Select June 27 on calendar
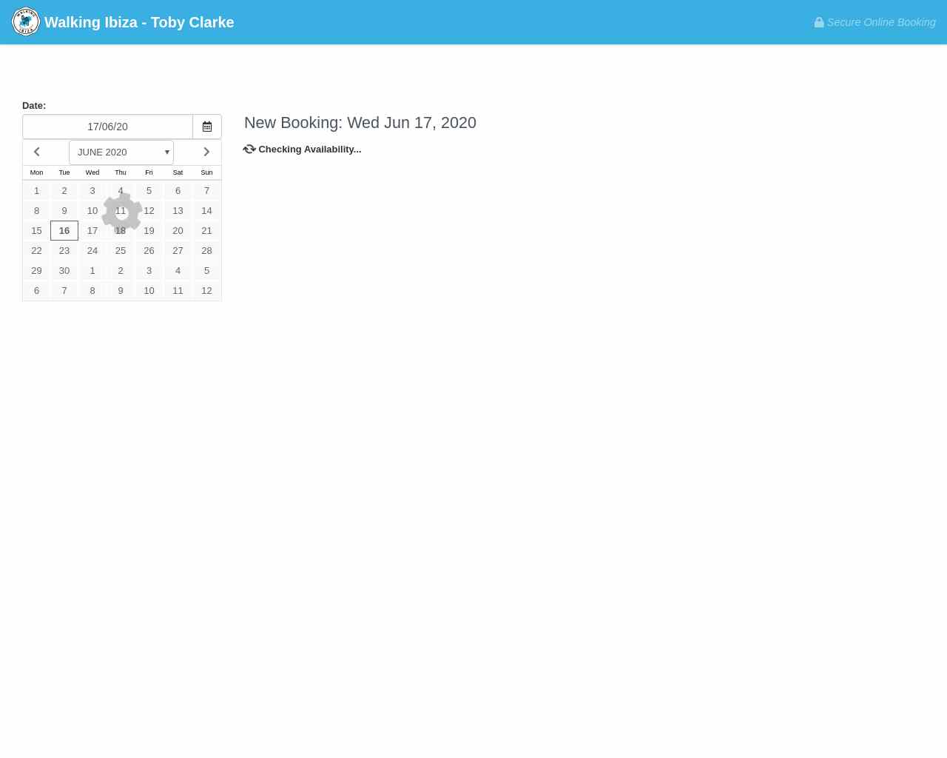Screen dimensions: 947x758 (x=178, y=251)
